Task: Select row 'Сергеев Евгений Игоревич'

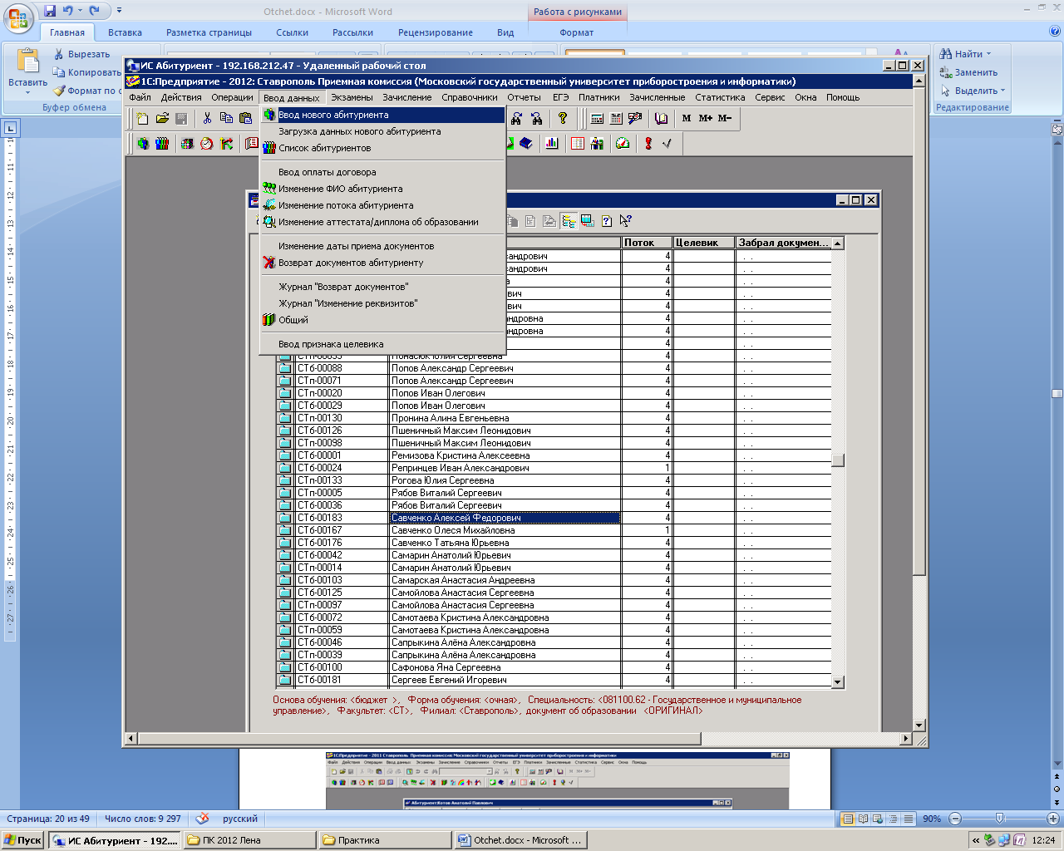Action: click(x=554, y=680)
